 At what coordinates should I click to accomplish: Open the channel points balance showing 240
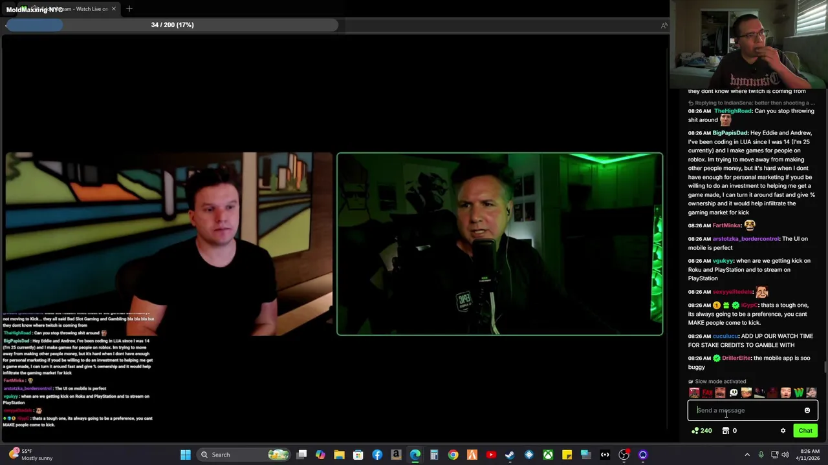701,431
